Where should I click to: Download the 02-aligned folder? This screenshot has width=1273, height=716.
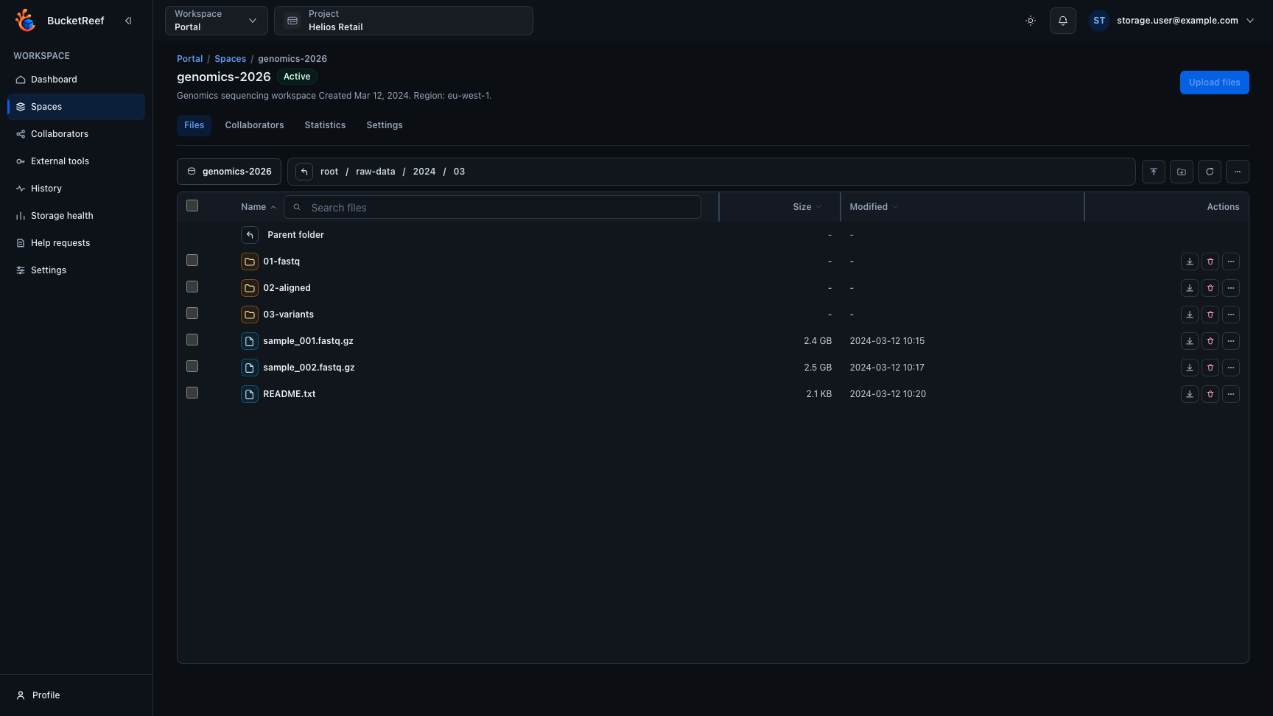(x=1190, y=288)
